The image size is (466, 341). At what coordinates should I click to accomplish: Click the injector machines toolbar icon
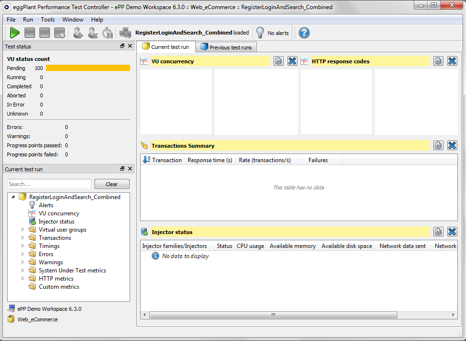125,33
